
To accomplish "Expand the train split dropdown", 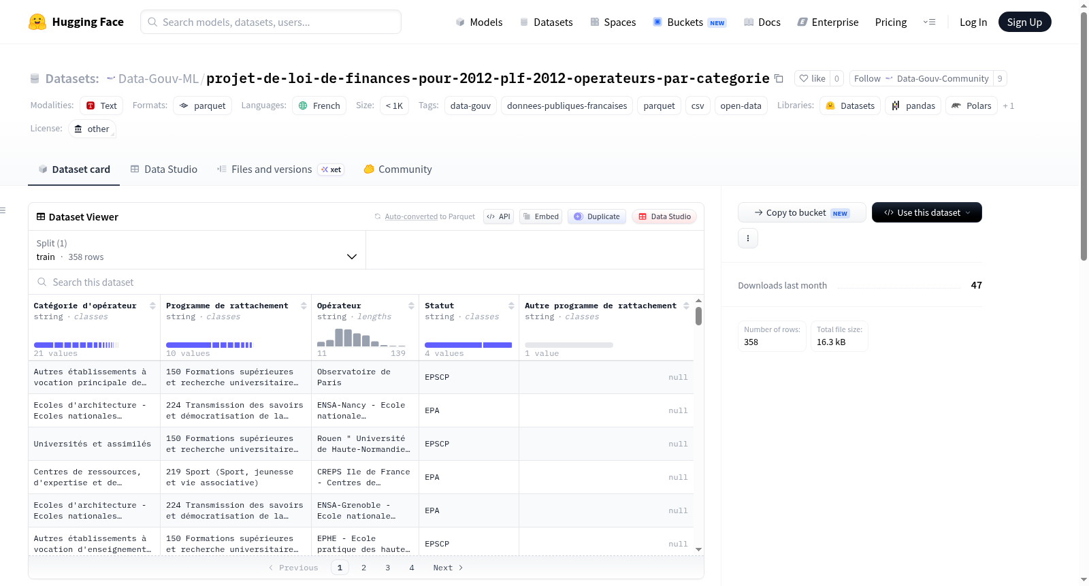I will tap(197, 250).
